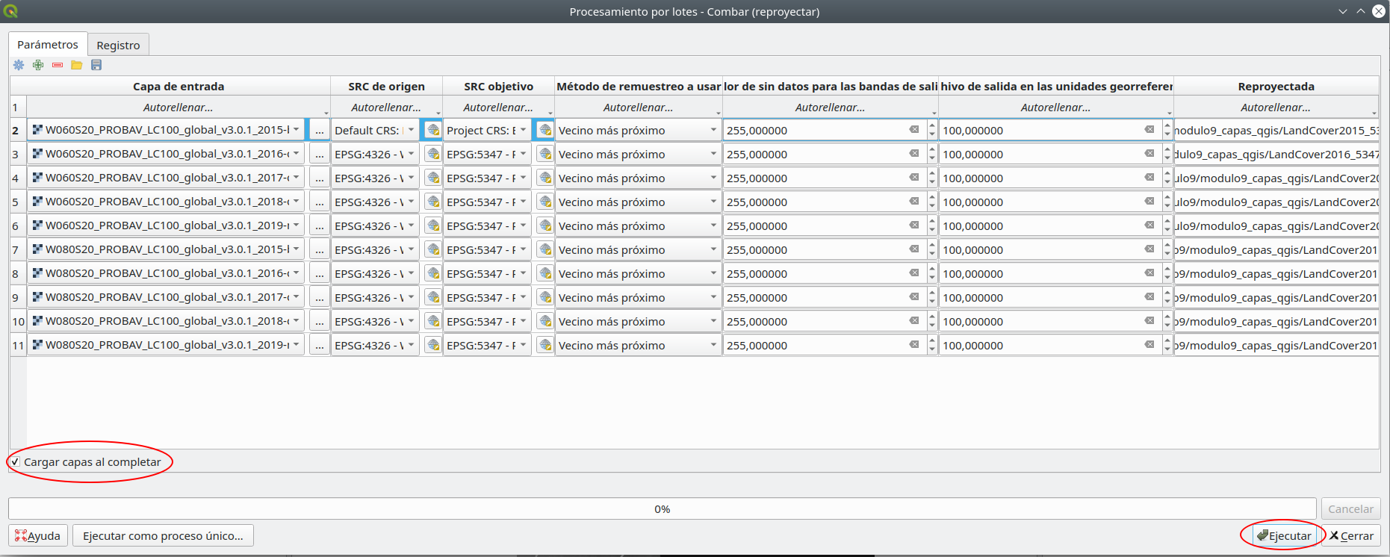Open EPSG:5347 target CRS dropdown in row 5
The width and height of the screenshot is (1390, 557).
click(x=487, y=202)
